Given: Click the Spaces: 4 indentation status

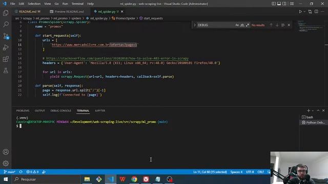Looking at the screenshot, I should pyautogui.click(x=236, y=172).
